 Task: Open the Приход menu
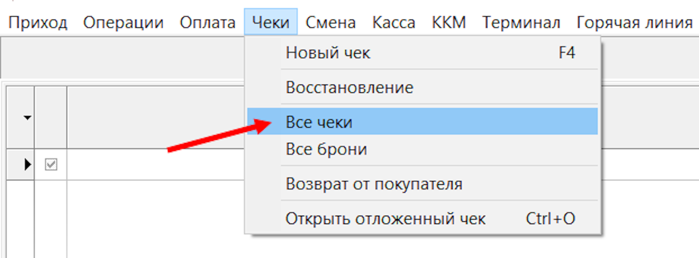pyautogui.click(x=38, y=22)
